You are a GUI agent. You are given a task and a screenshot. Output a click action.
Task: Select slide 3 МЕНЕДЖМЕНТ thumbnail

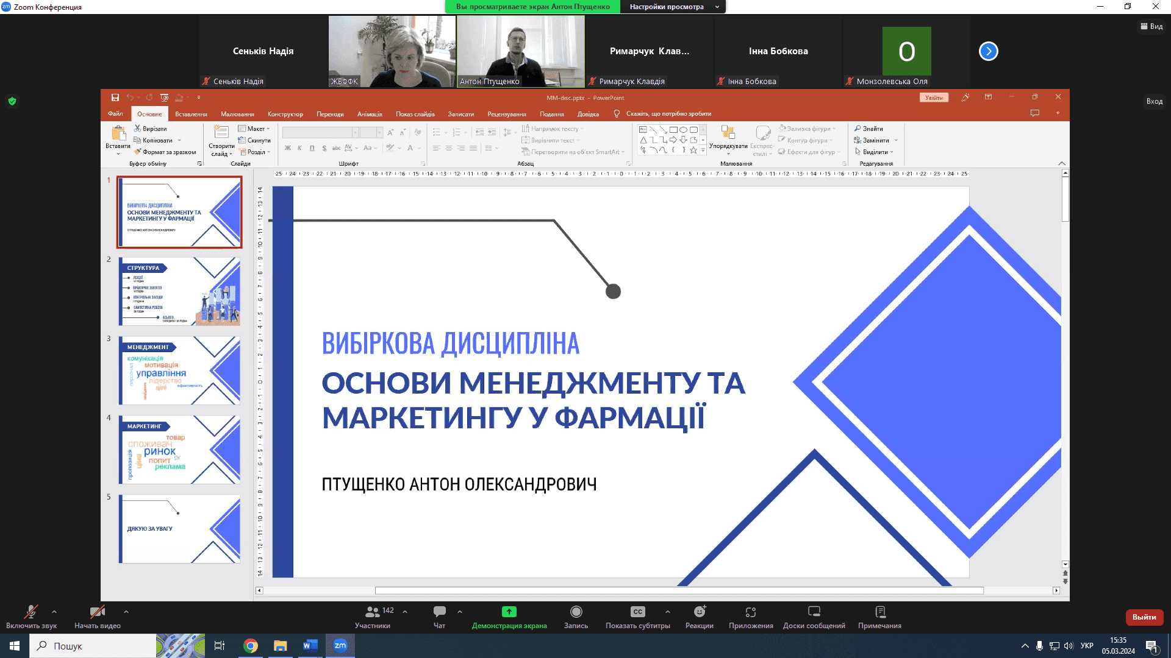(x=179, y=370)
